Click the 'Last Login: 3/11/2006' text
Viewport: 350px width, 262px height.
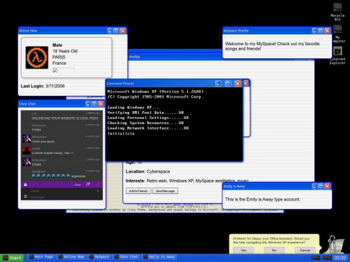point(43,86)
